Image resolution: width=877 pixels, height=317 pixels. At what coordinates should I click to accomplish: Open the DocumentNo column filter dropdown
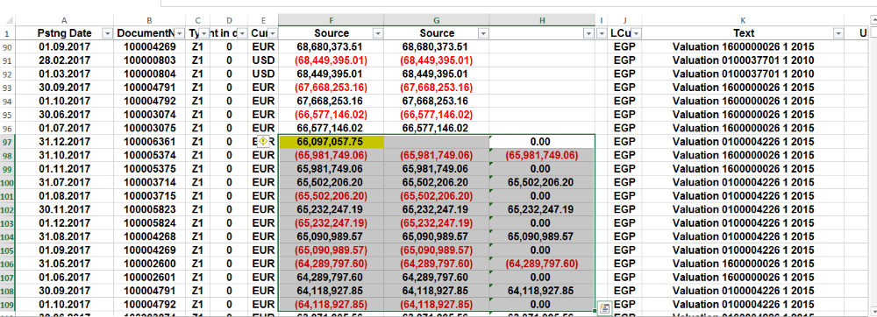pyautogui.click(x=180, y=33)
